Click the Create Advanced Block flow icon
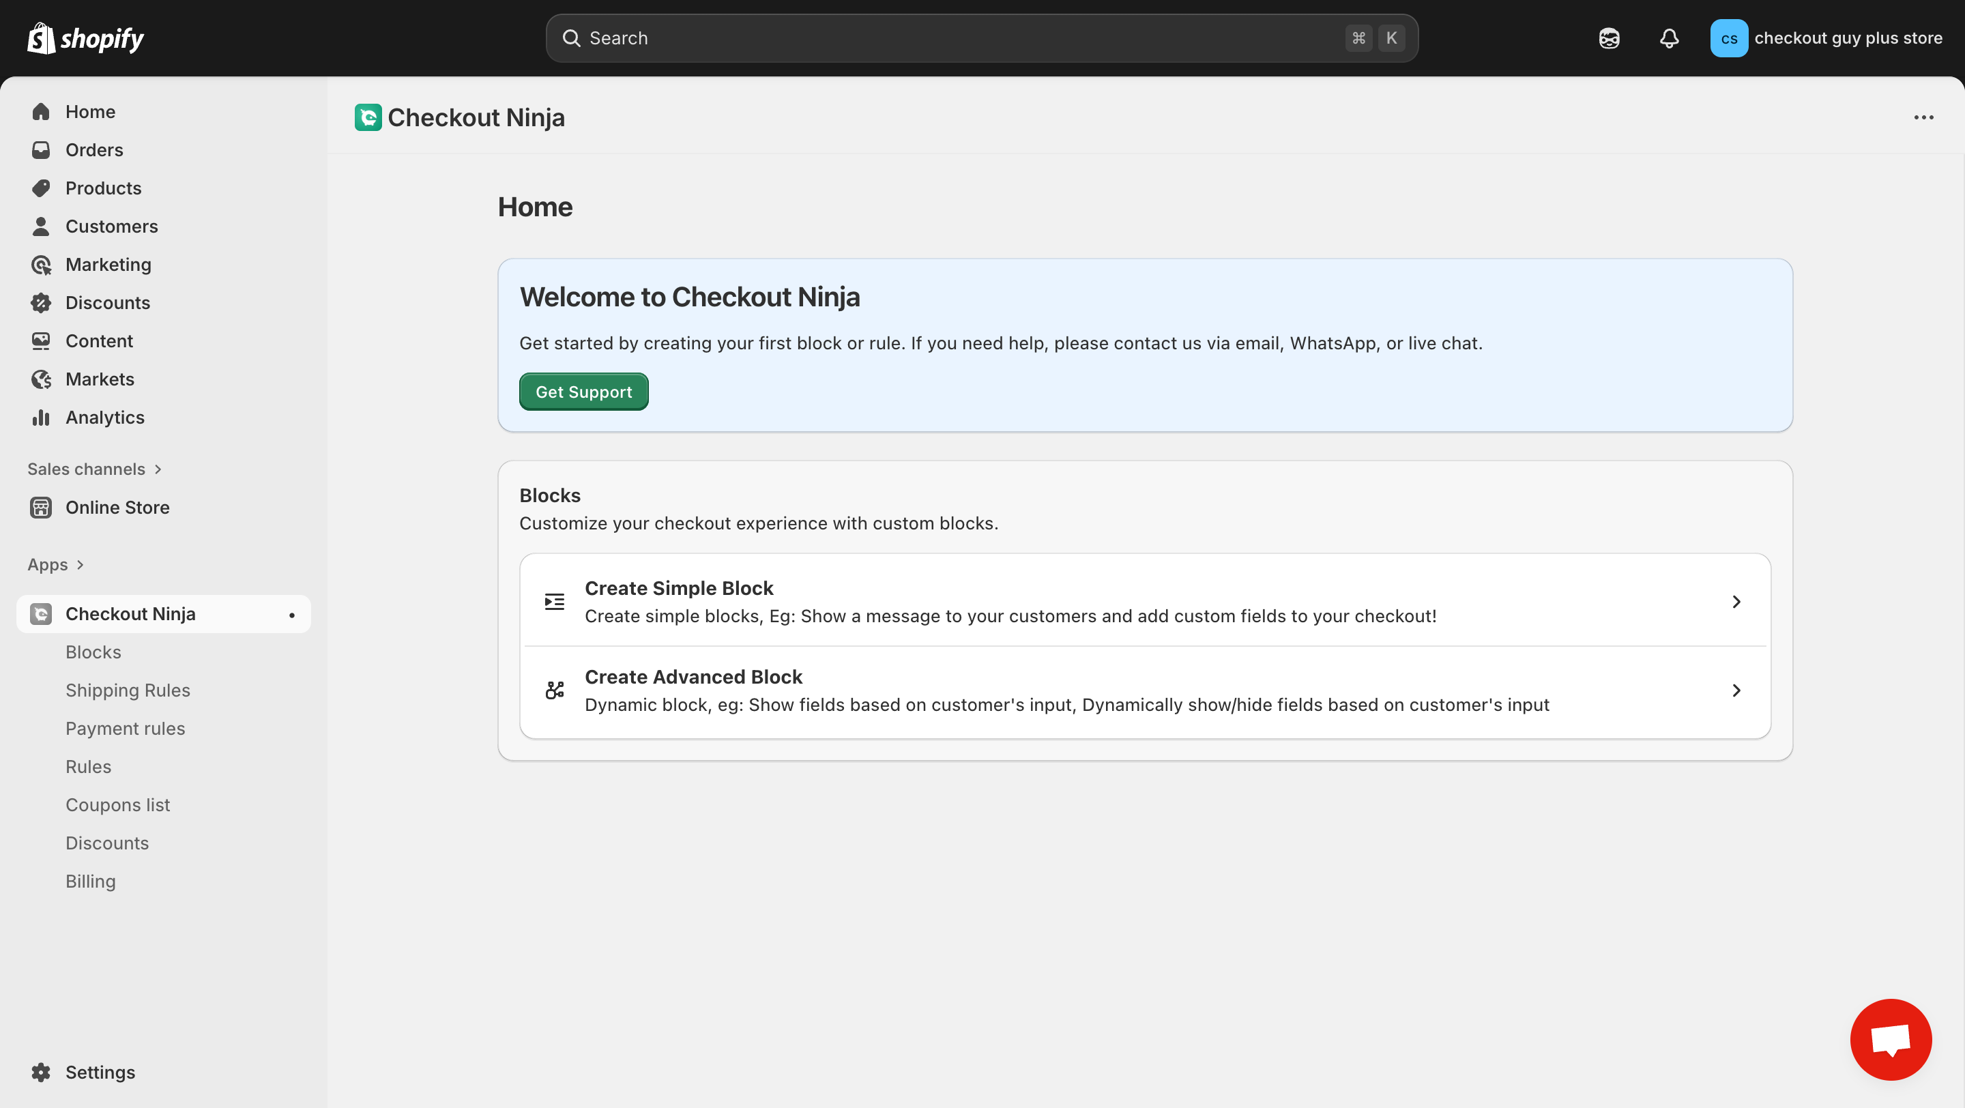 click(x=555, y=690)
